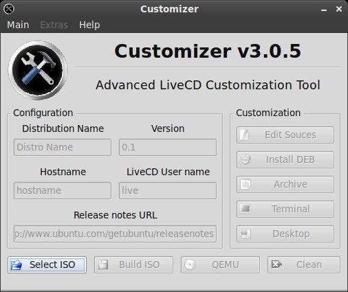Click the folder icon on Select ISO
Image resolution: width=348 pixels, height=292 pixels.
point(16,265)
